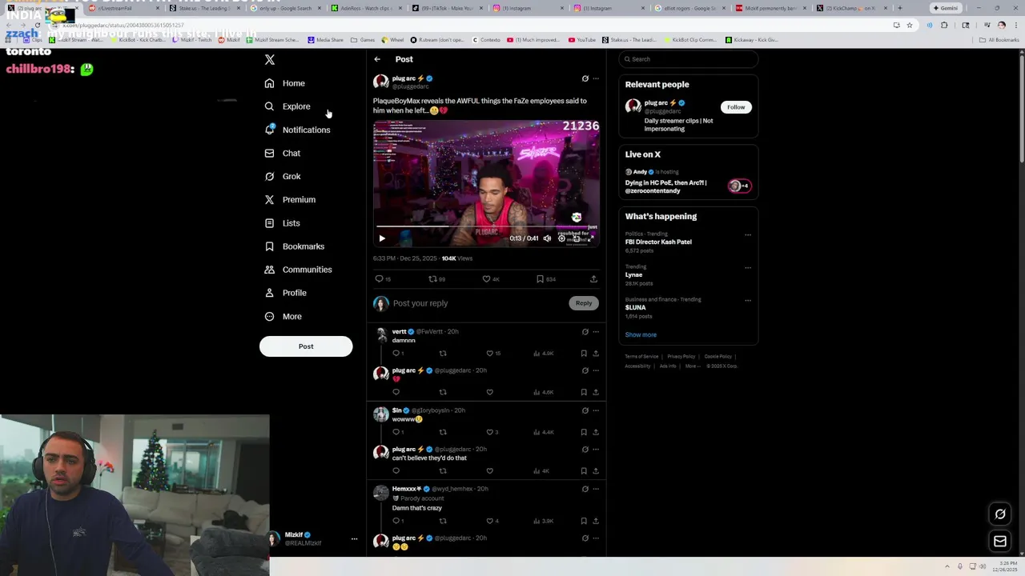This screenshot has height=576, width=1025.
Task: Enter fullscreen on the video player
Action: coord(592,238)
